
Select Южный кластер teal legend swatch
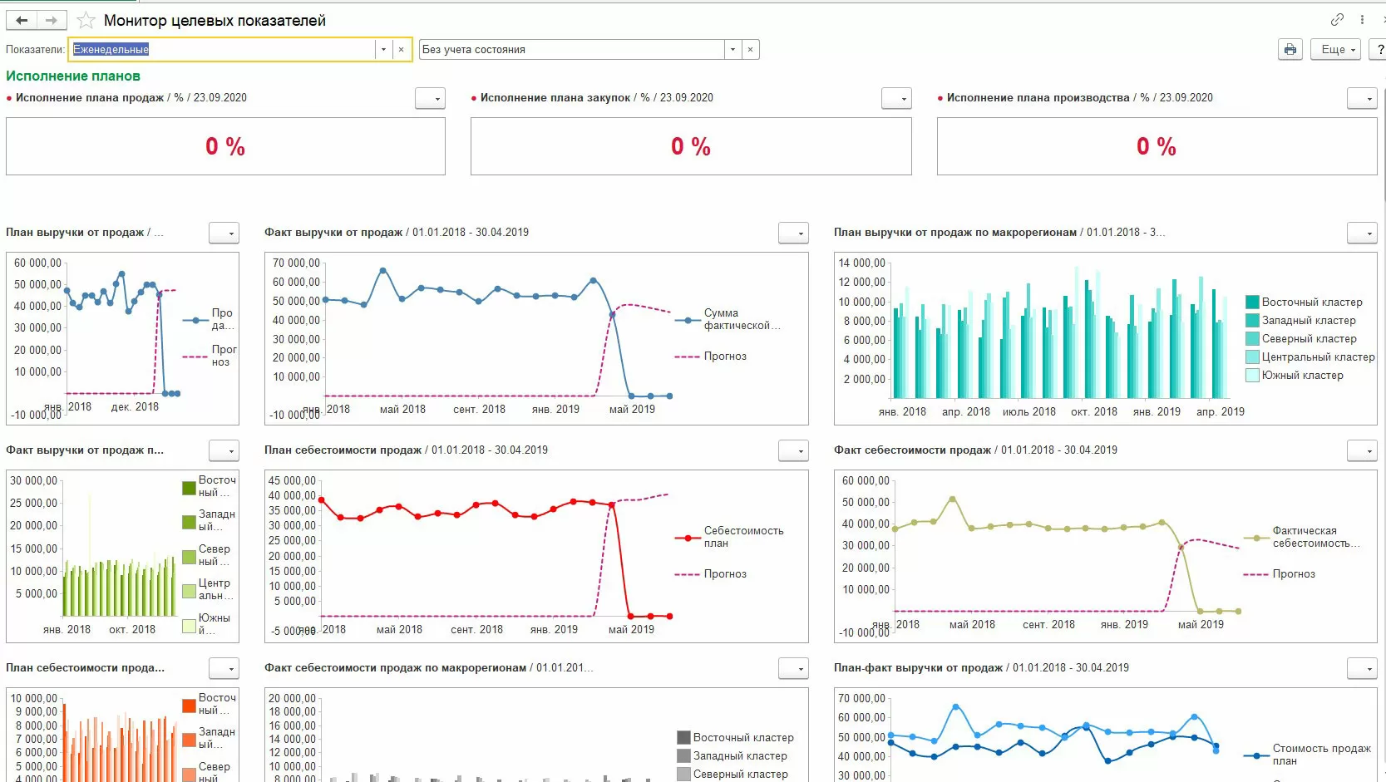[x=1252, y=375]
